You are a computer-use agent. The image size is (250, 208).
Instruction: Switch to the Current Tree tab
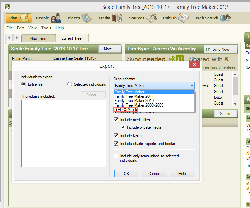coord(72,38)
